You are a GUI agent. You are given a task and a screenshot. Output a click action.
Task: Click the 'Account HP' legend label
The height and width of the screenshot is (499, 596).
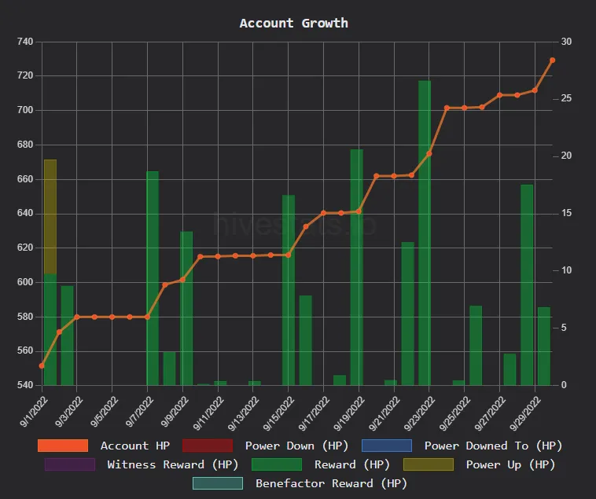135,446
